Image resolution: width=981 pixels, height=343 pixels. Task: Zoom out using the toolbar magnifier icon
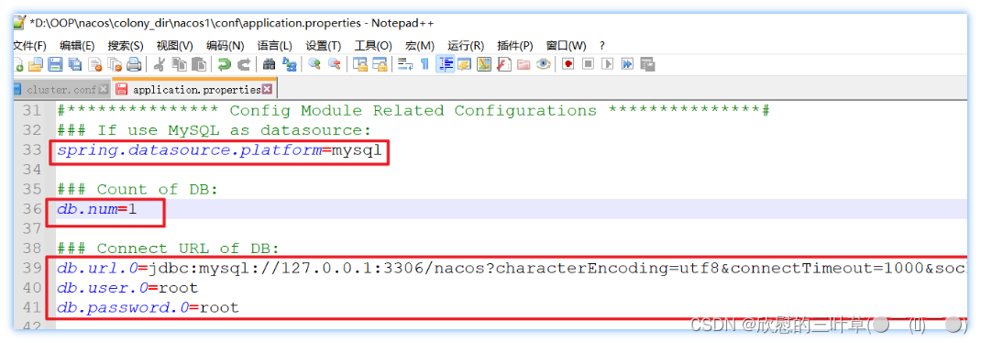coord(334,64)
